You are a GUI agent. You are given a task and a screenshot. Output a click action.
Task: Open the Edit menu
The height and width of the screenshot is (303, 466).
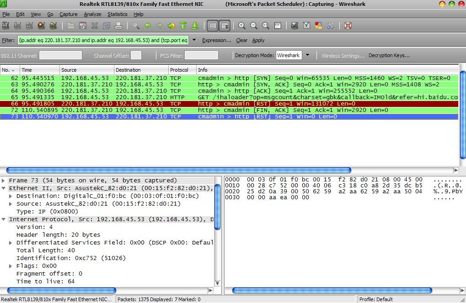click(x=20, y=14)
